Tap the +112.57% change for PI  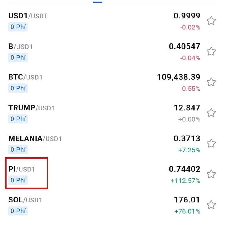[185, 181]
